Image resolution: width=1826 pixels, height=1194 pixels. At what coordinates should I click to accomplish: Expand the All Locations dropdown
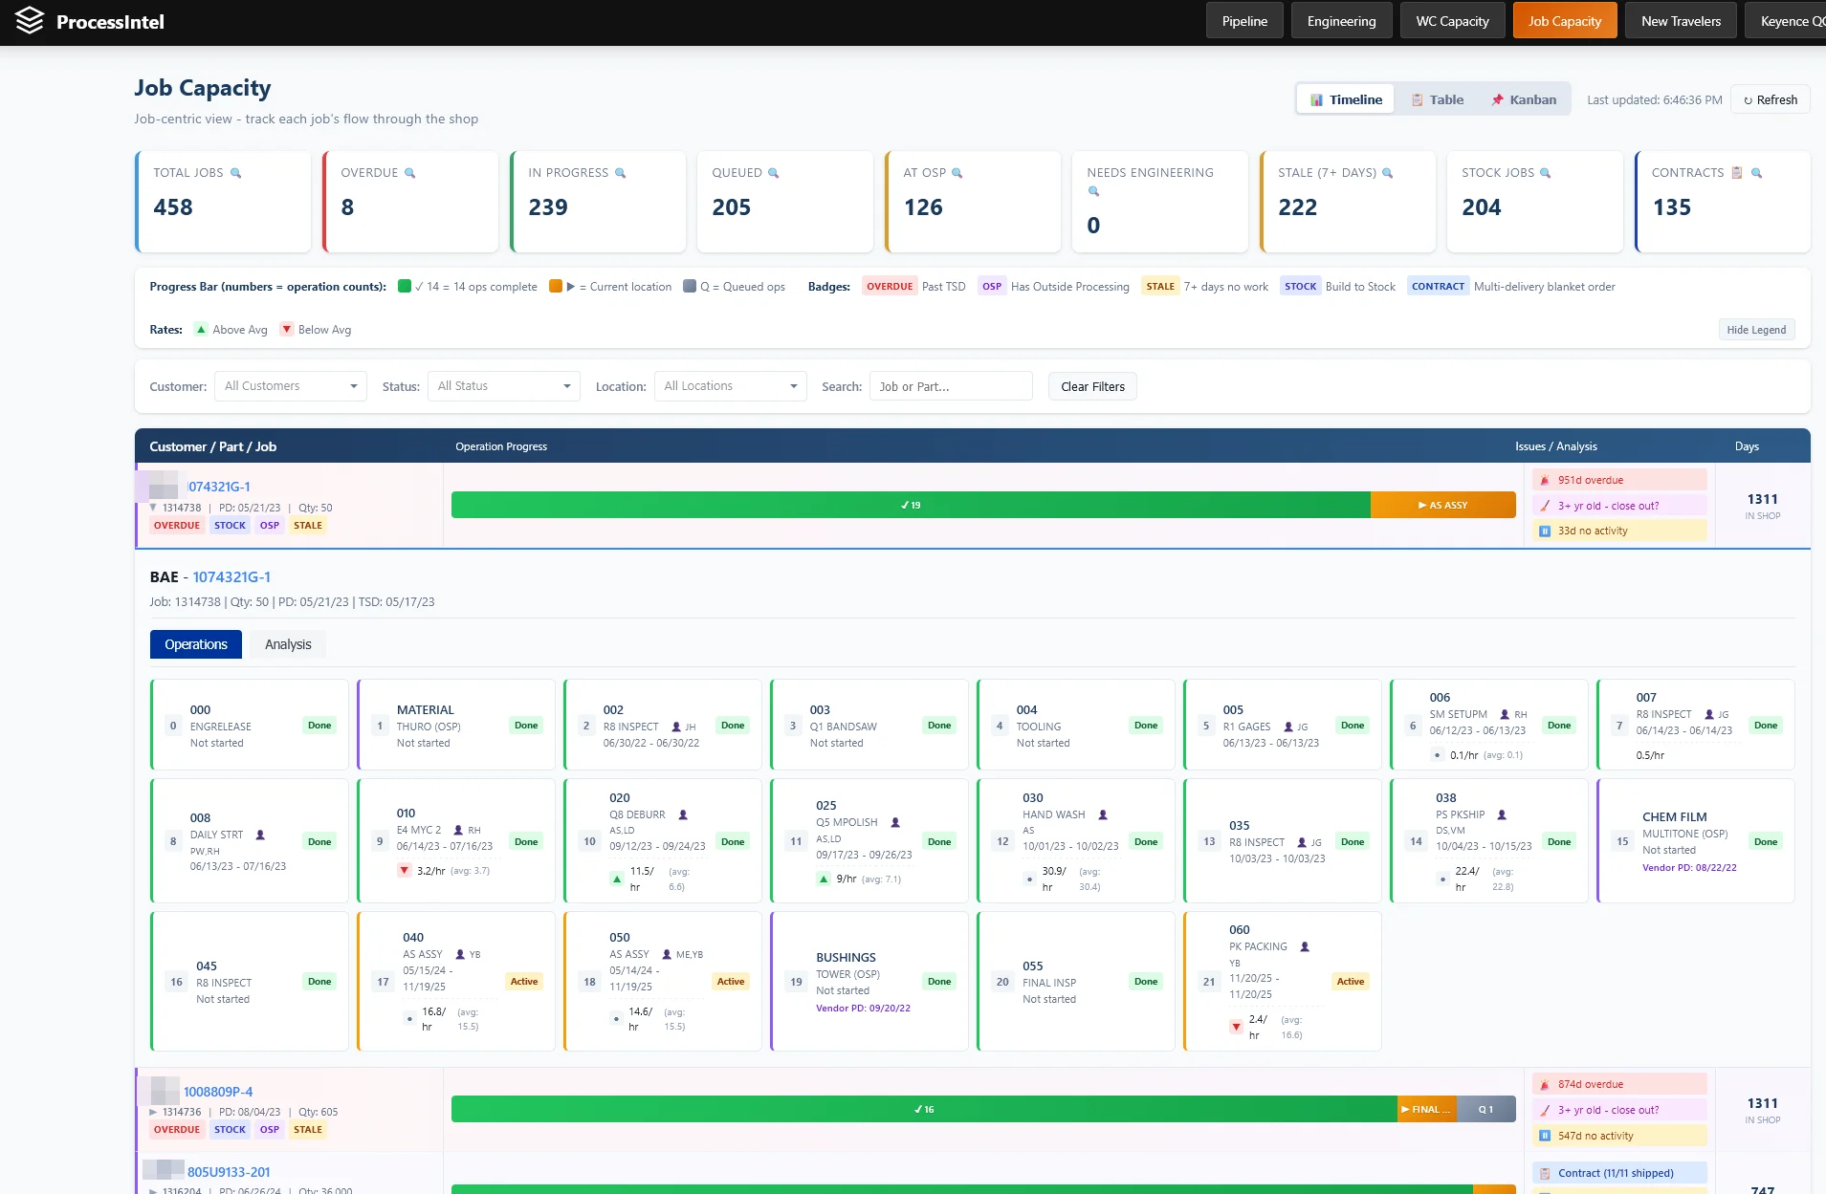click(x=730, y=386)
